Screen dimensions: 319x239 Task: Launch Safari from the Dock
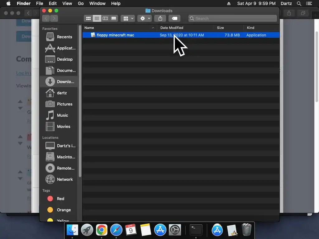click(x=116, y=230)
